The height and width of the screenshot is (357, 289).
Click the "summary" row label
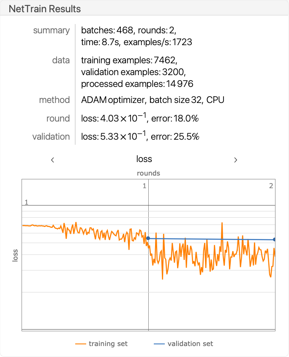pyautogui.click(x=52, y=30)
